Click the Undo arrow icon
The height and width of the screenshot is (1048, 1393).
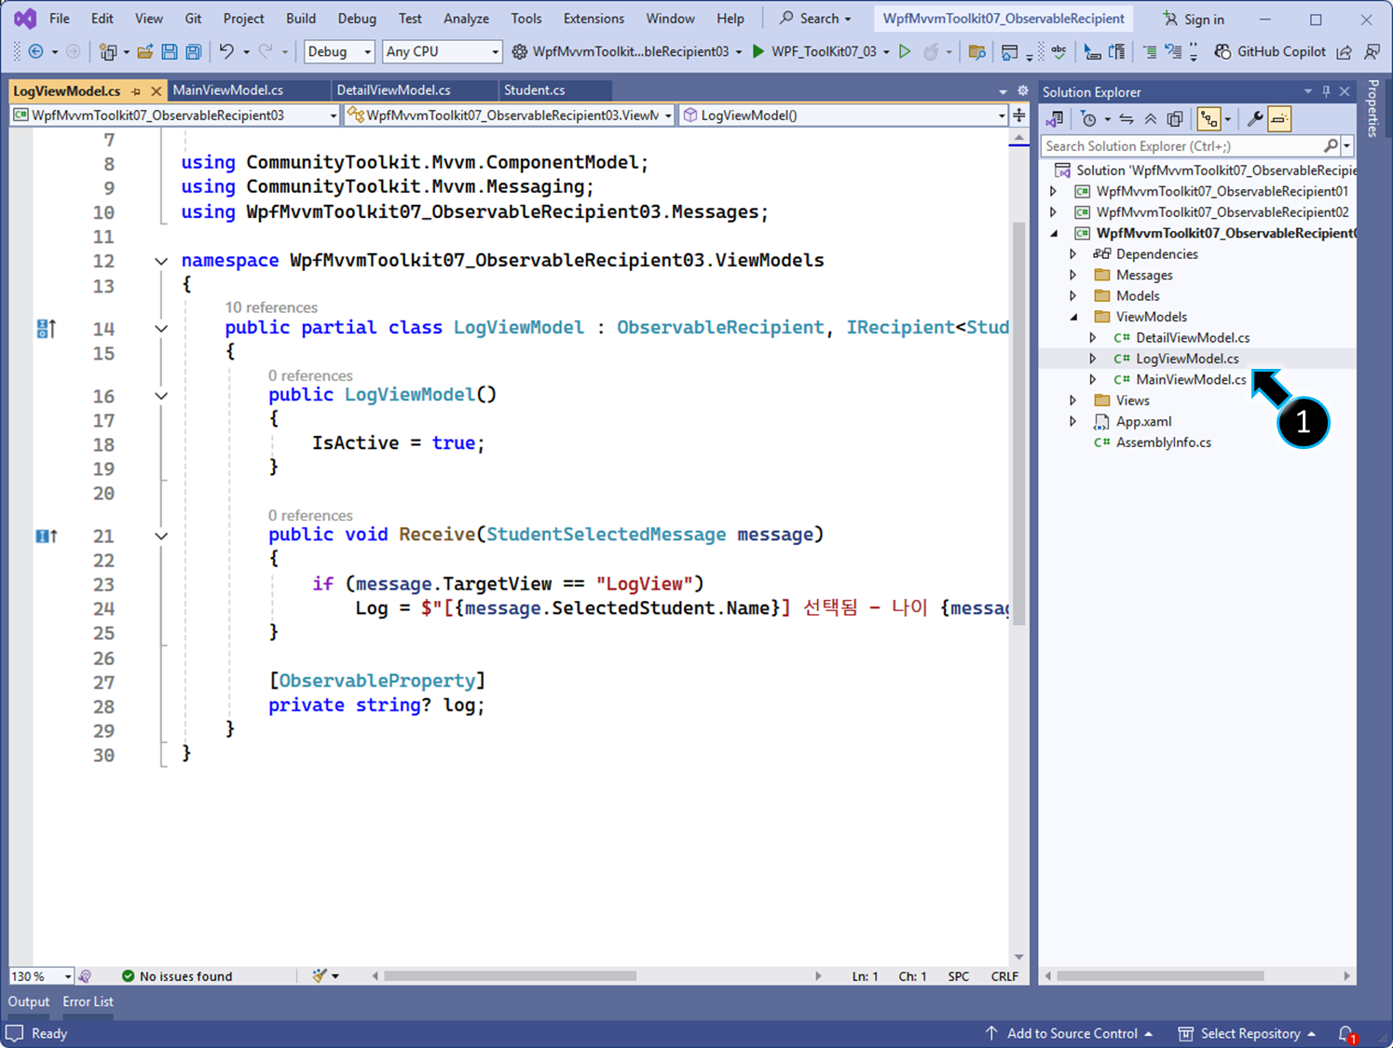point(226,52)
